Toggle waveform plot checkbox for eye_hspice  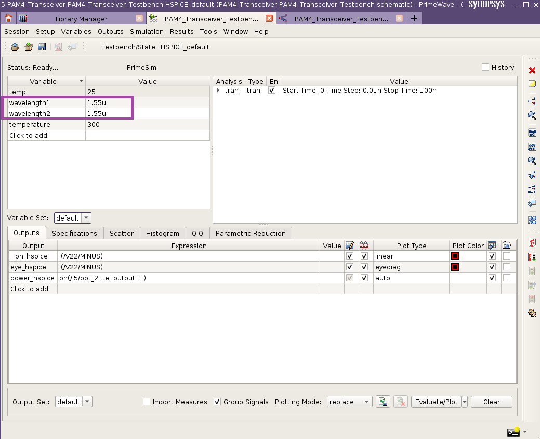364,267
